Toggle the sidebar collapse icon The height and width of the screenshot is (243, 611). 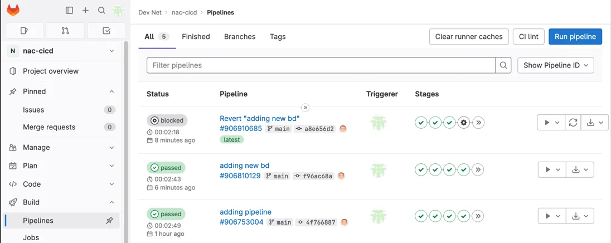coord(69,11)
